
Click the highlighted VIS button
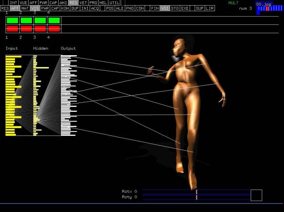35,8
